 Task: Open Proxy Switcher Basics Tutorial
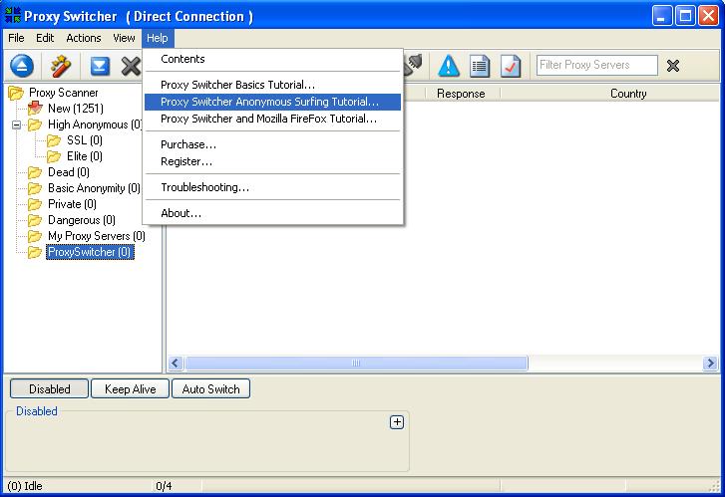point(273,85)
